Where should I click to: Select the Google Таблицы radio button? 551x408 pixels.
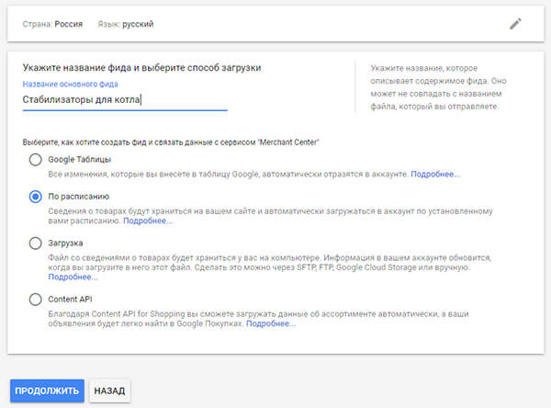click(35, 160)
